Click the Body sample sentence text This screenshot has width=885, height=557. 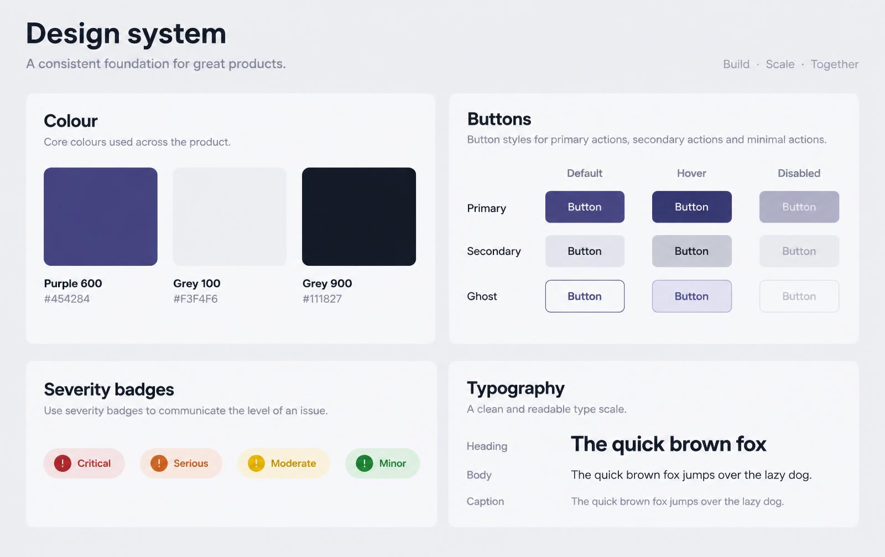(x=691, y=475)
